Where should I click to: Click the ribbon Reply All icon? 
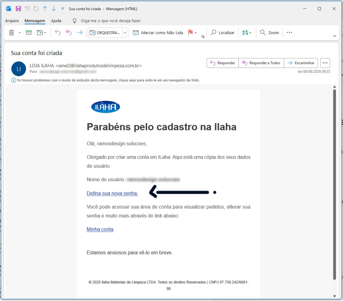point(69,33)
